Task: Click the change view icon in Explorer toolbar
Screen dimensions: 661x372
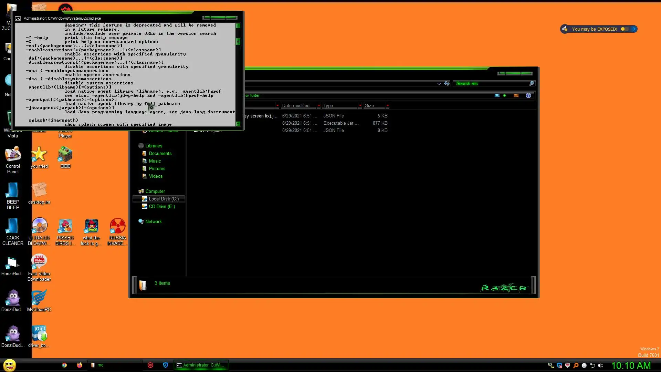Action: 497,95
